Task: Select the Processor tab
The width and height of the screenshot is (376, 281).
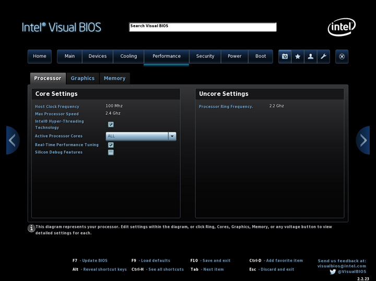Action: (x=48, y=79)
